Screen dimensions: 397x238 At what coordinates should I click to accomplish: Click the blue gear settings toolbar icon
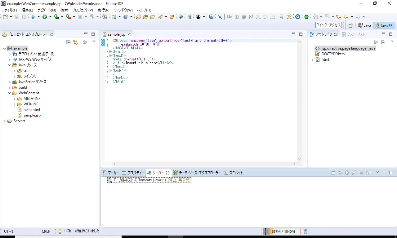click(298, 17)
